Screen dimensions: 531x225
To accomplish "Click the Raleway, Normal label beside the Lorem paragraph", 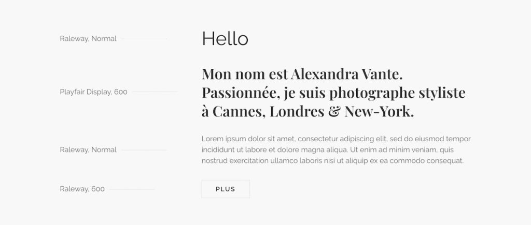I will [88, 149].
